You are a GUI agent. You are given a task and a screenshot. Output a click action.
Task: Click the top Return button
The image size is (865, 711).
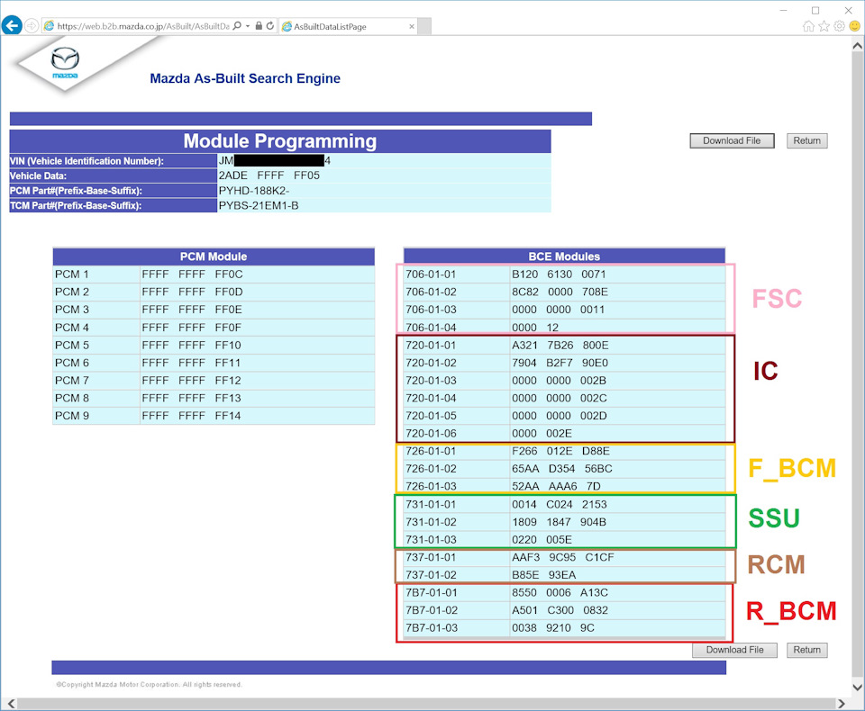click(806, 140)
